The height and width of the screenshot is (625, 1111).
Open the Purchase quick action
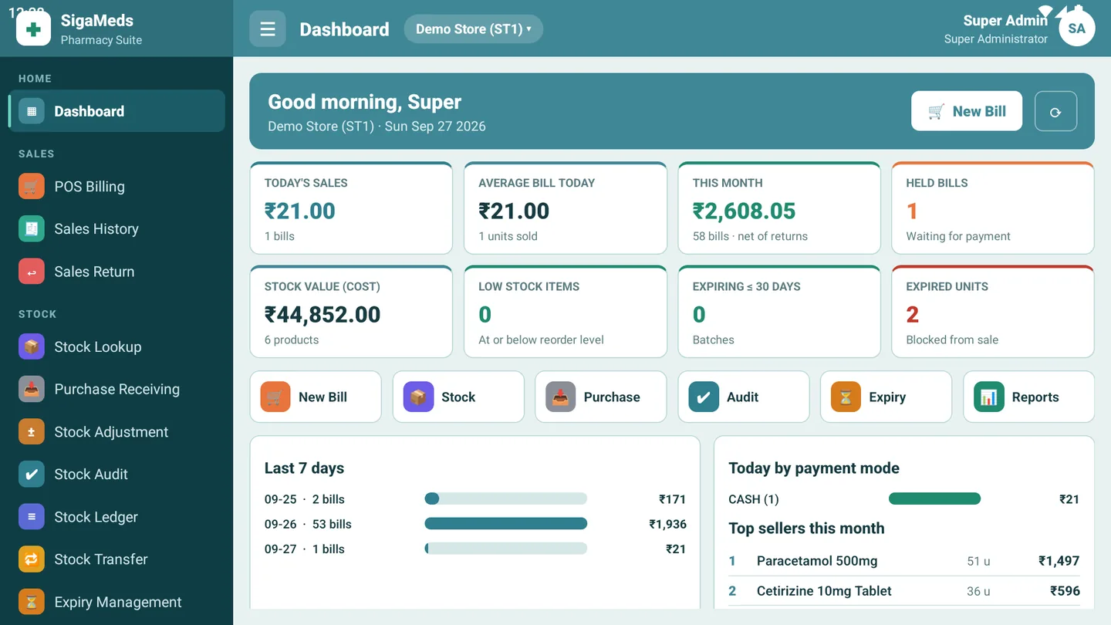(600, 397)
